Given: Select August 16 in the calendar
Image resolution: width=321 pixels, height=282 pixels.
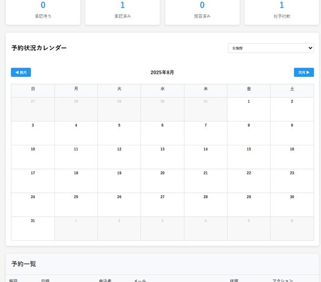Looking at the screenshot, I should coord(292,157).
